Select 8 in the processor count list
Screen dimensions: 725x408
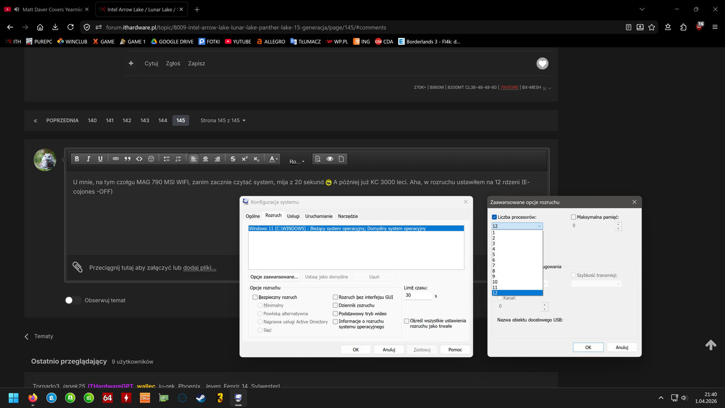point(517,271)
